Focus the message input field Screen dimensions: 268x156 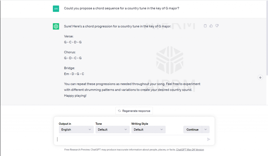[x=131, y=139]
